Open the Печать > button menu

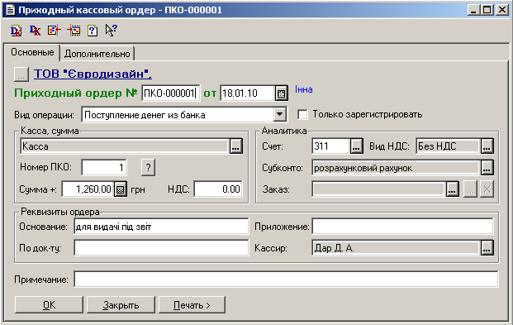click(192, 305)
